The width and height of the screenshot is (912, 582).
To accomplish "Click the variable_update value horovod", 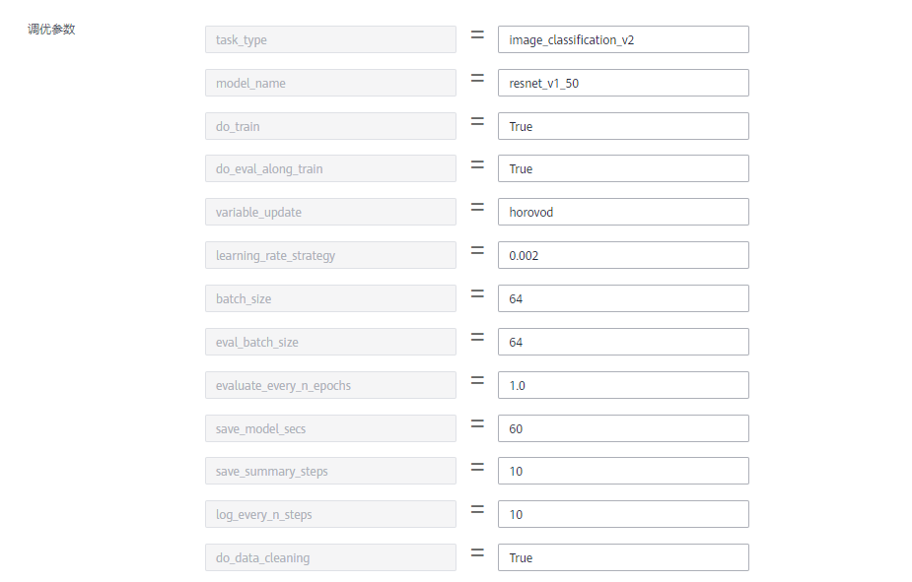I will [x=622, y=212].
